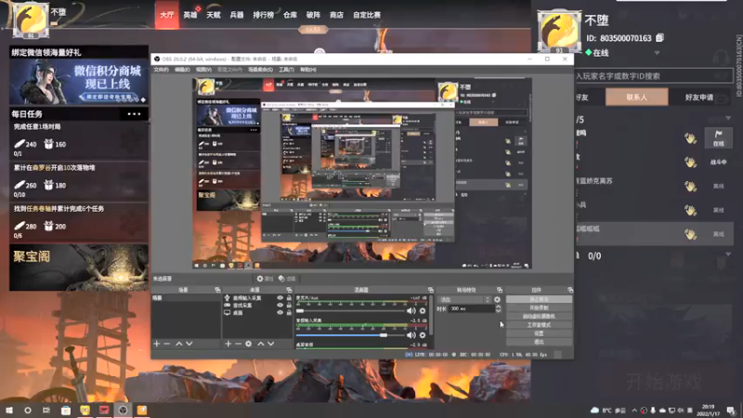Screen dimensions: 743x418
Task: Lock the 音频输入采集 source
Action: 289,298
